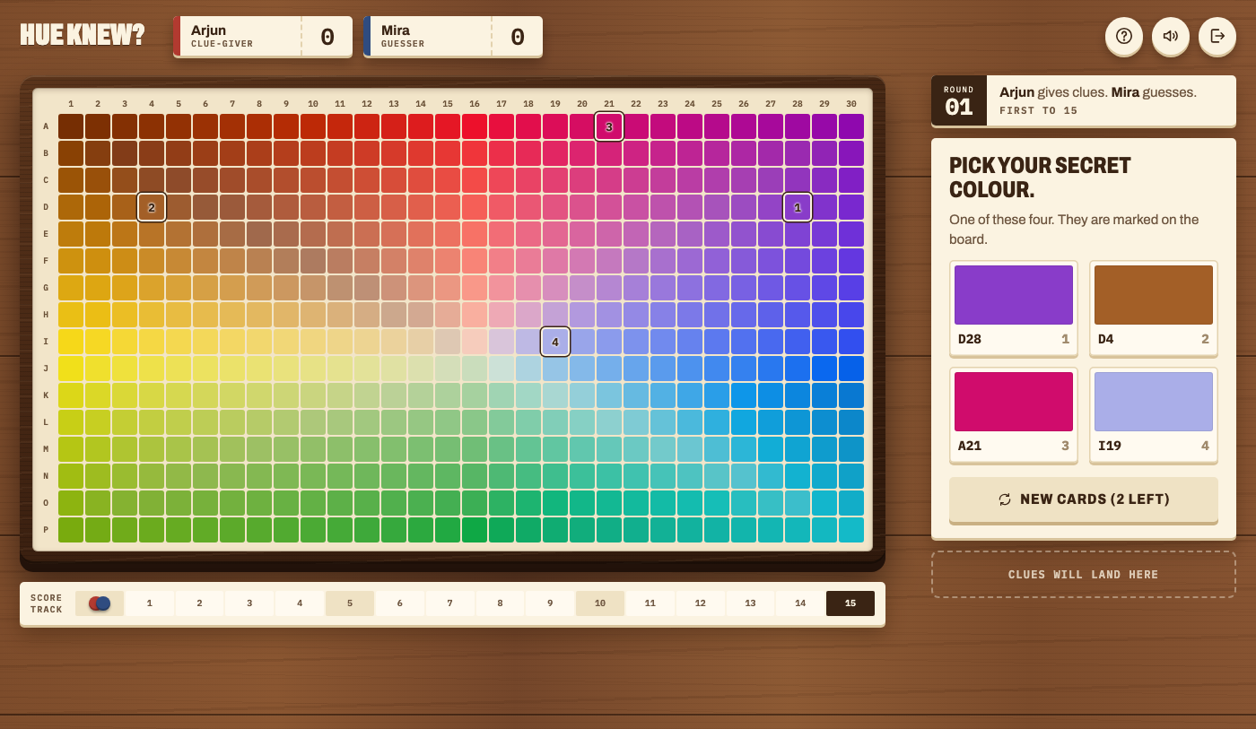This screenshot has height=729, width=1256.
Task: Mute the game sound with speaker icon
Action: coord(1171,36)
